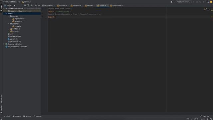Open the Favorites vertical side tab

click(x=1, y=109)
